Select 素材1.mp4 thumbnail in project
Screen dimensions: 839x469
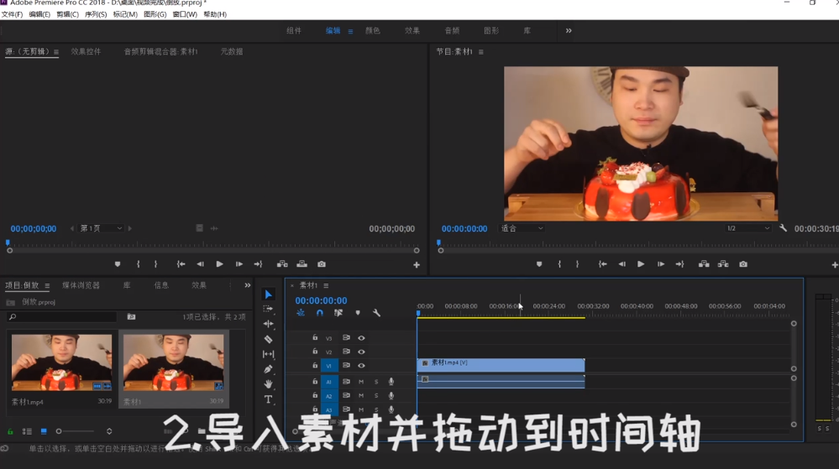[x=61, y=362]
